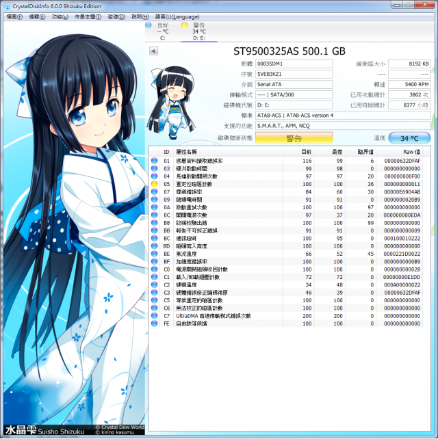Click the blue status orb in row C1
The height and width of the screenshot is (439, 438).
154,277
